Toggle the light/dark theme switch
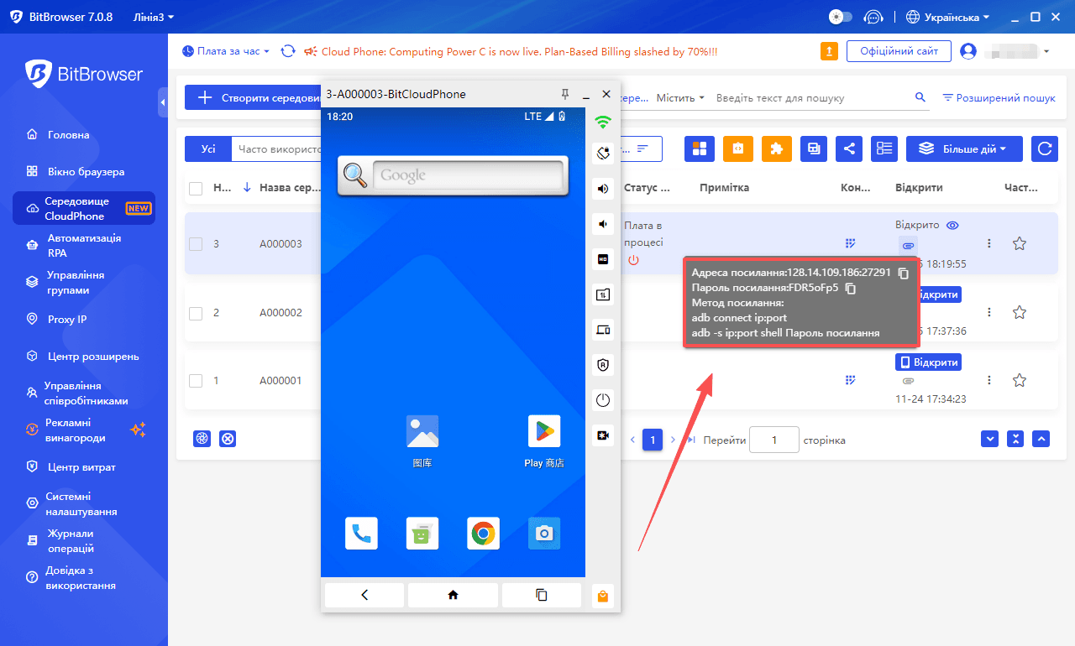The image size is (1075, 646). [840, 17]
